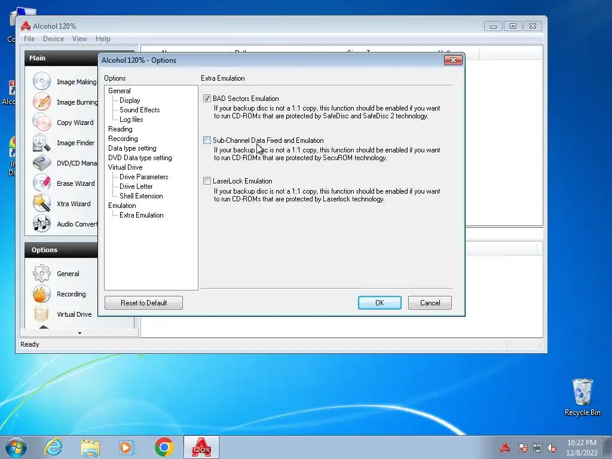
Task: Open Windows Explorer from the taskbar
Action: click(x=90, y=447)
